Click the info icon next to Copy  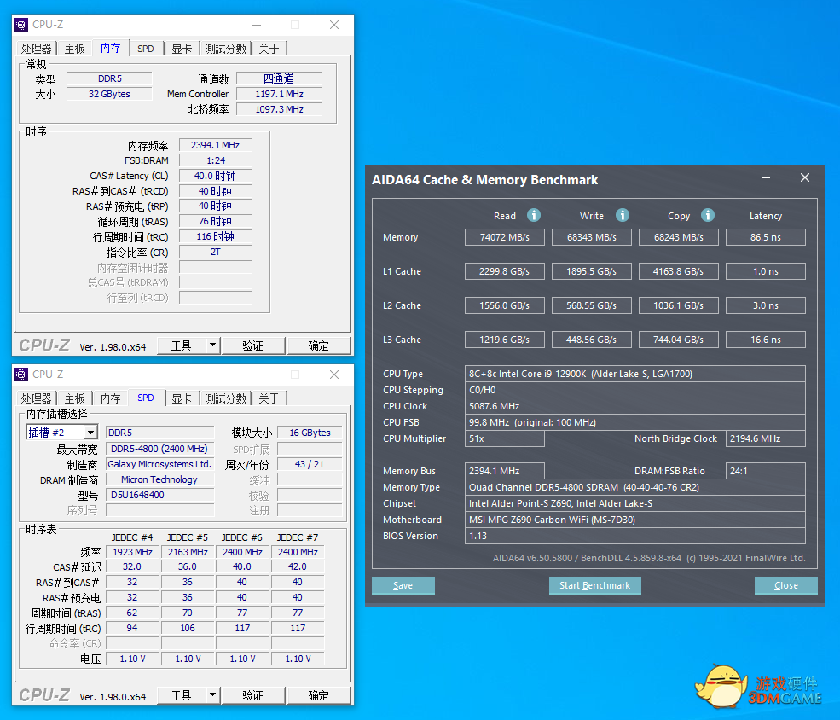point(708,215)
